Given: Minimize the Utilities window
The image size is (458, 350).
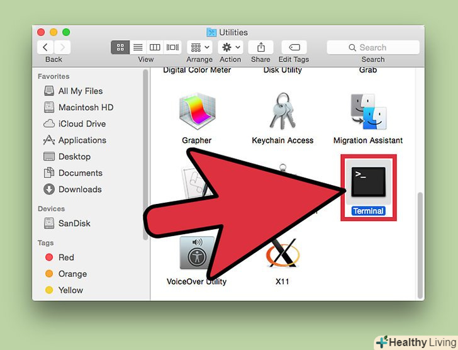Looking at the screenshot, I should 53,32.
